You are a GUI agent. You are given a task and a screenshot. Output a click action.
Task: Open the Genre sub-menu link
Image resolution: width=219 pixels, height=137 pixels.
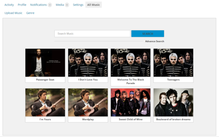click(30, 13)
